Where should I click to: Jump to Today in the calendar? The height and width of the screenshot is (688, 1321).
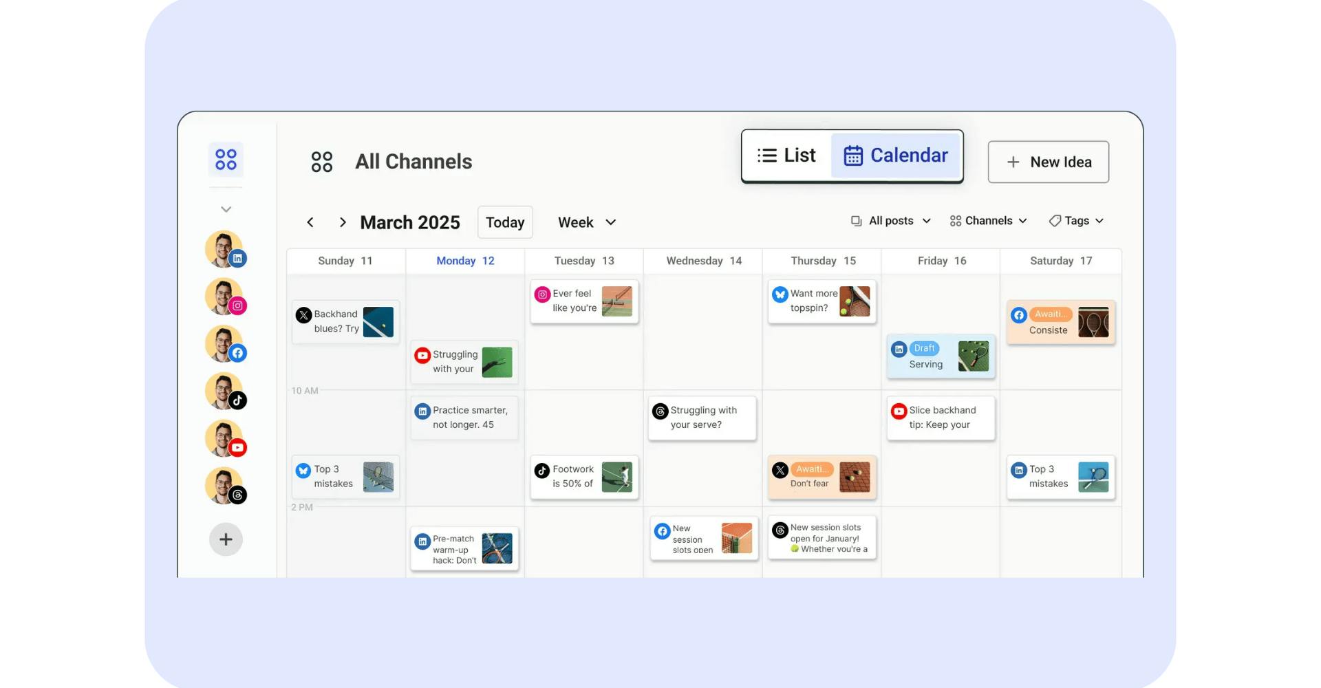tap(505, 222)
